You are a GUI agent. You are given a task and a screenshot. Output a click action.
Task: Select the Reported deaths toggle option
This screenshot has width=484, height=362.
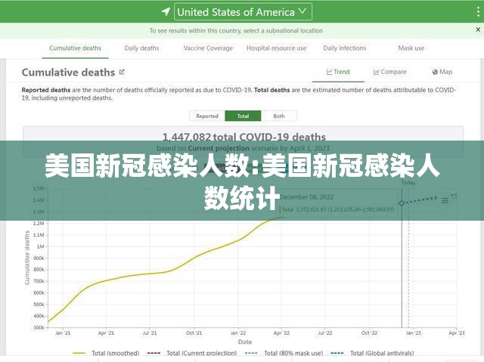pyautogui.click(x=207, y=116)
